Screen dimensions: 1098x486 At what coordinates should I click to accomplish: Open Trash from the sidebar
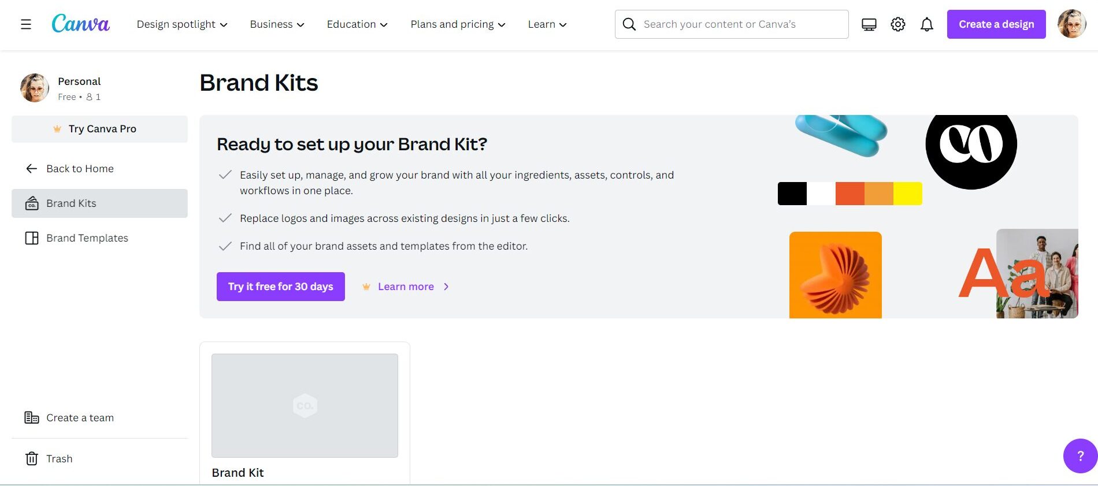tap(58, 459)
